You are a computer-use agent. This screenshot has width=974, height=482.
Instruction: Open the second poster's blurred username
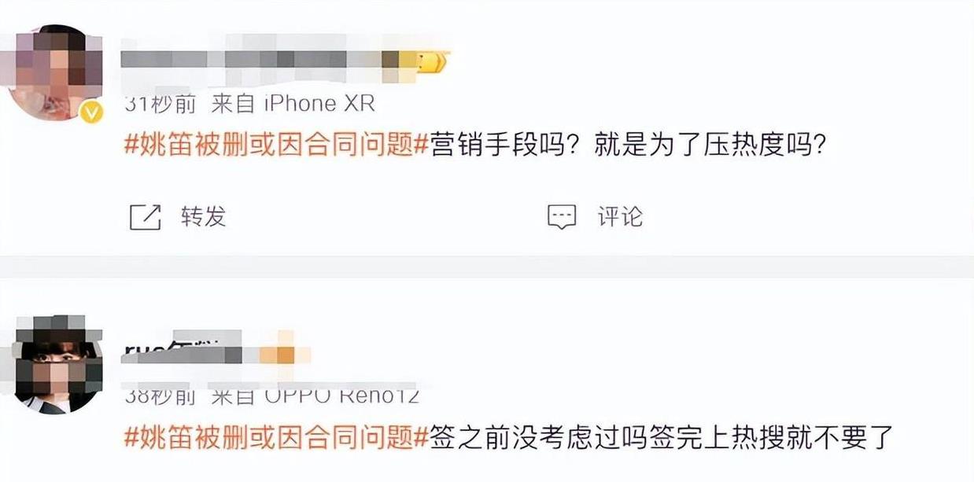pos(187,351)
